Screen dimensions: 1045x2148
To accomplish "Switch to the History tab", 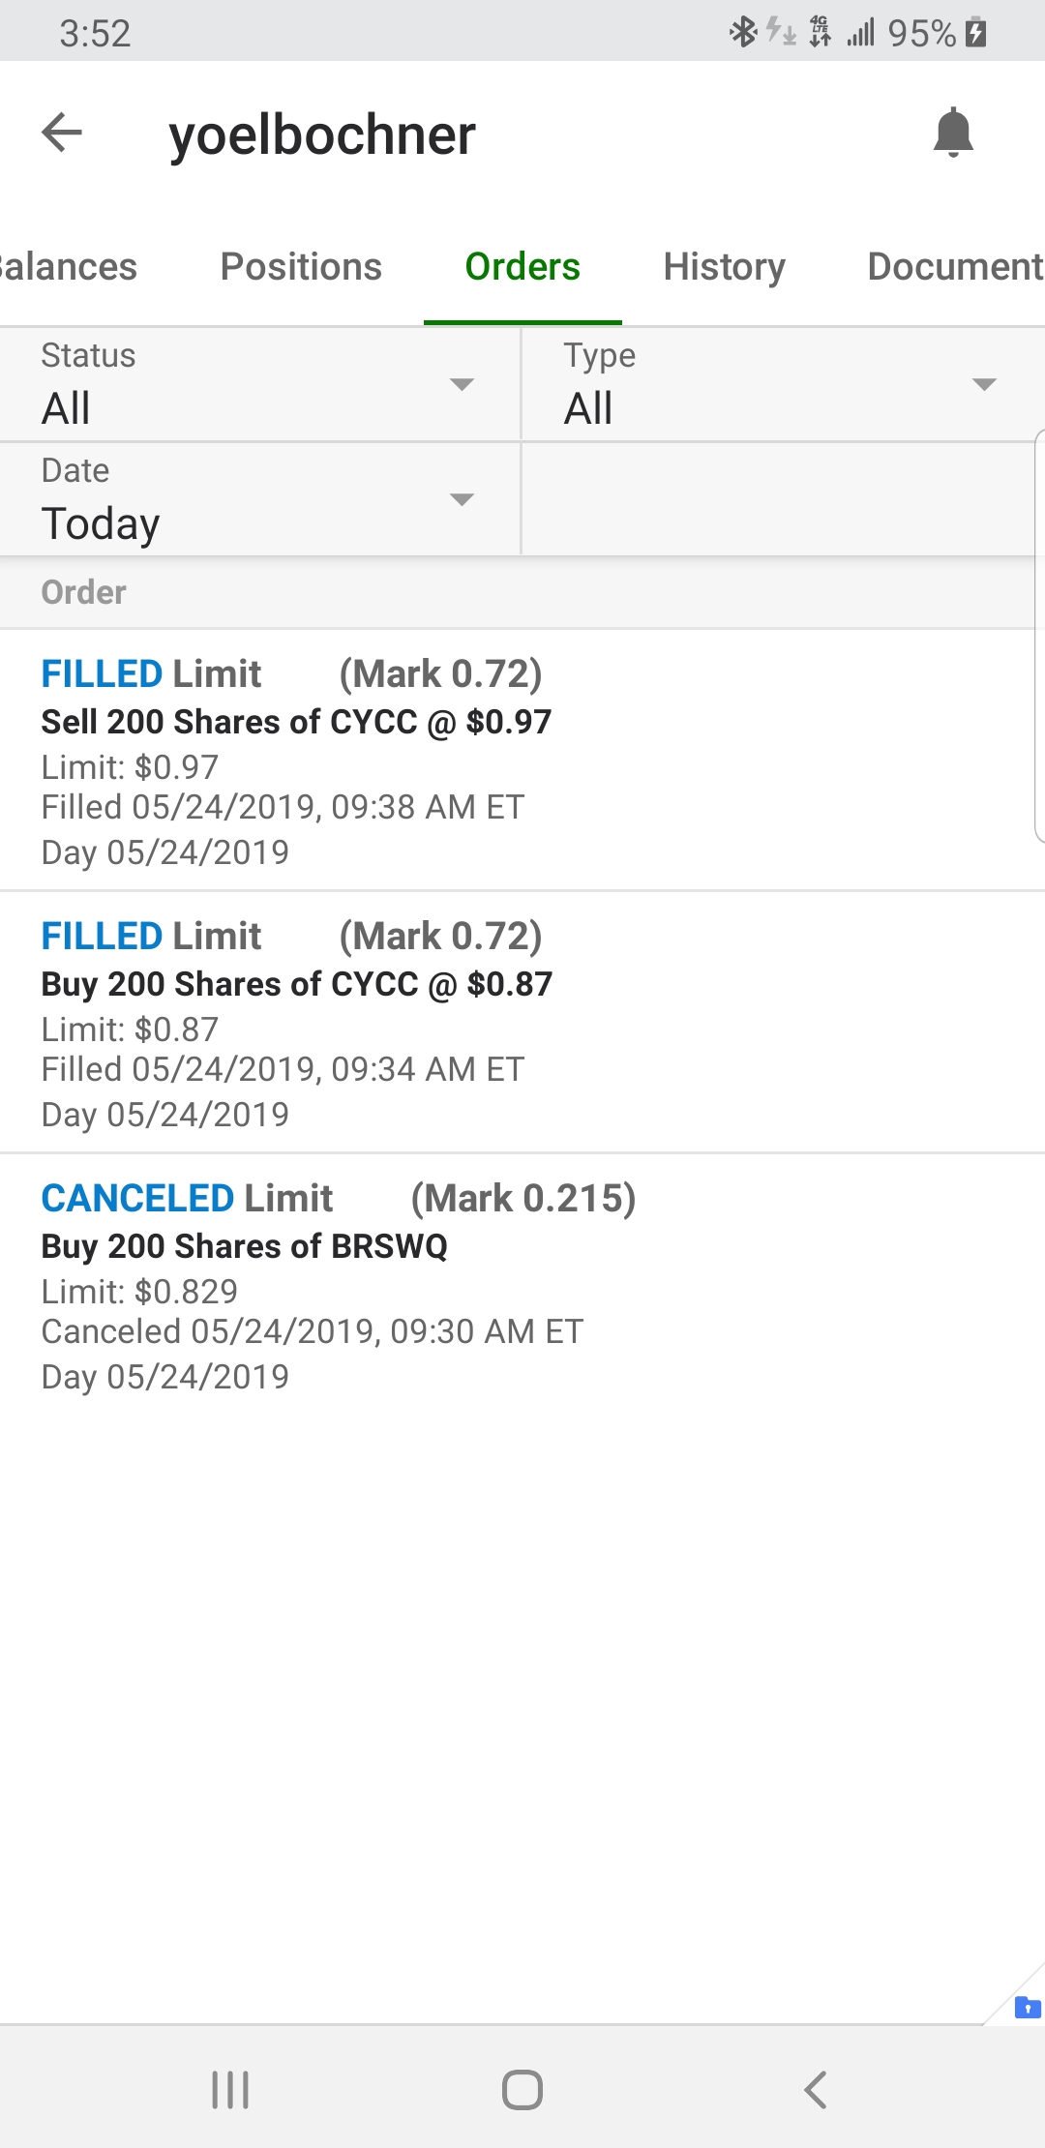I will click(x=724, y=267).
